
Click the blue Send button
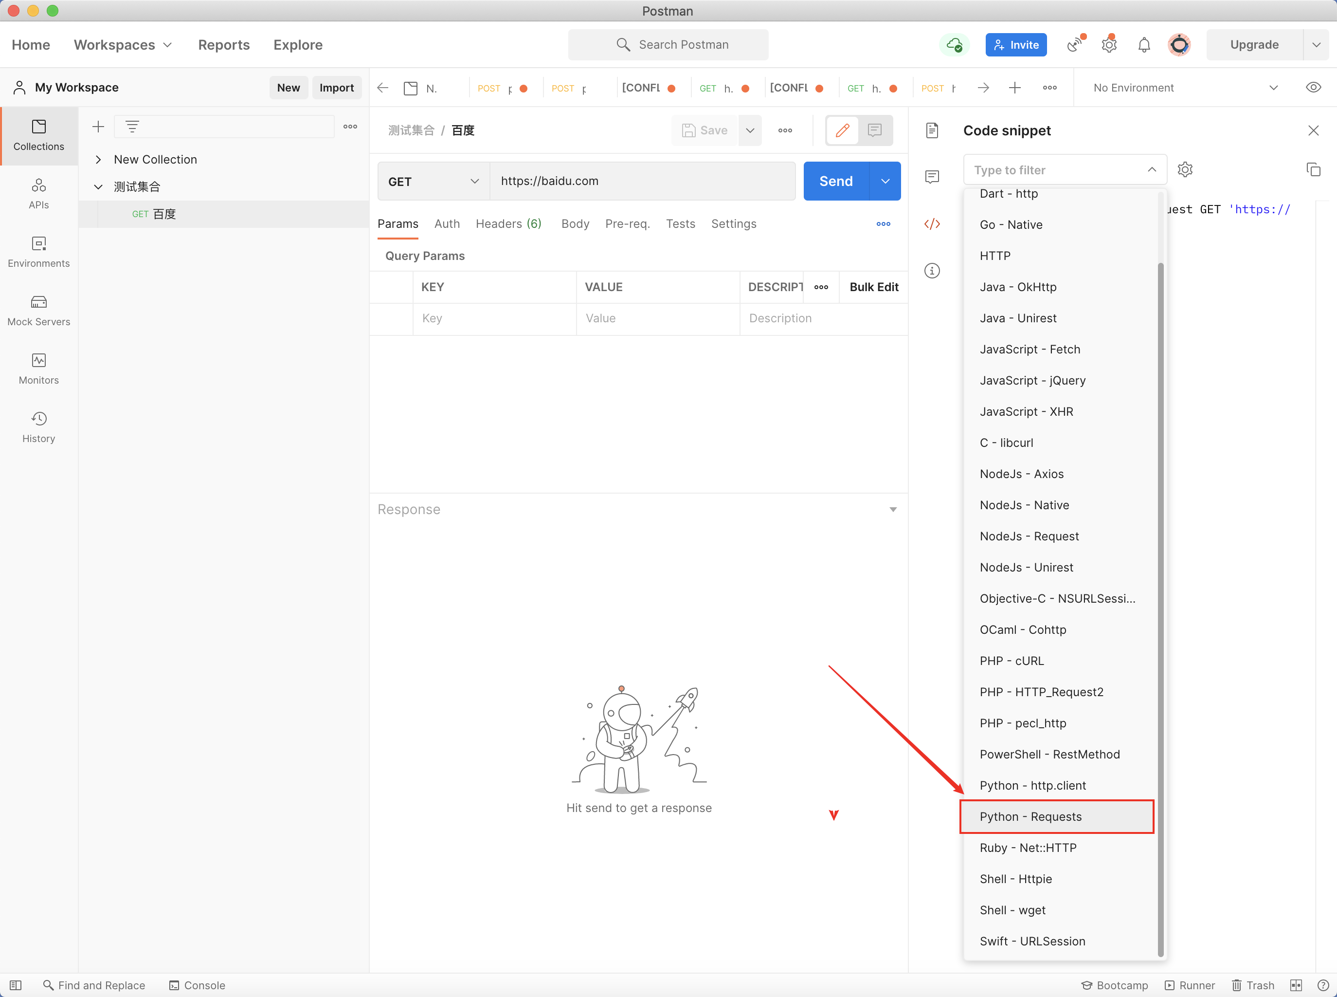pos(836,181)
